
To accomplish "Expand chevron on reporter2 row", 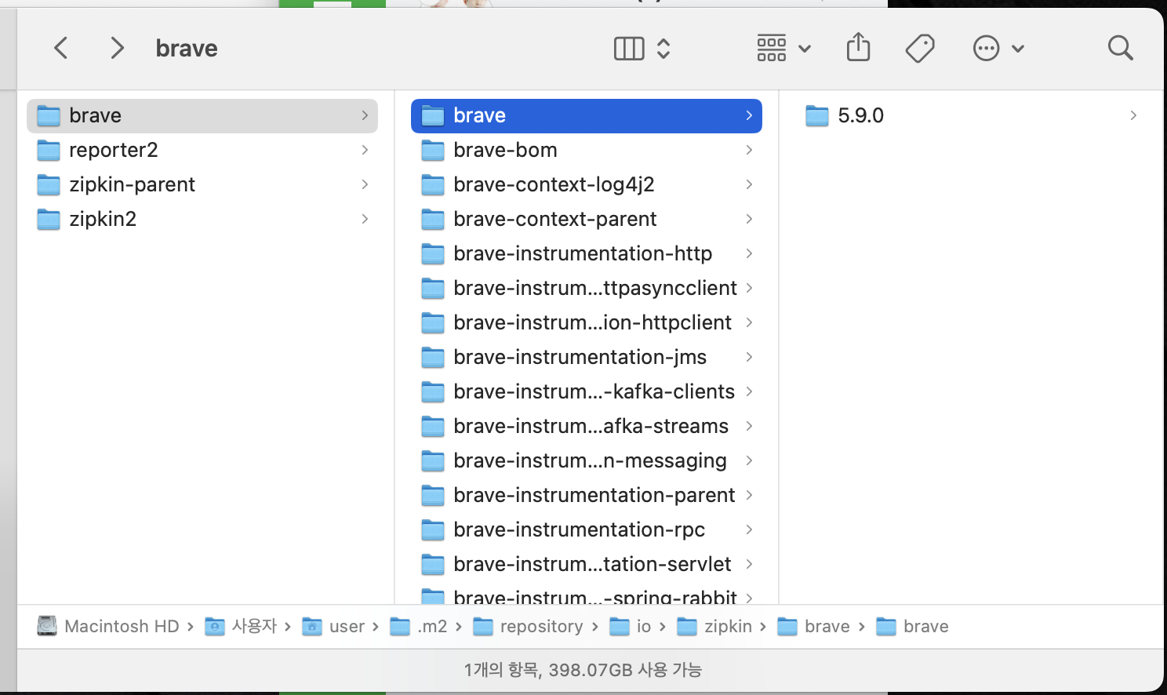I will (365, 150).
